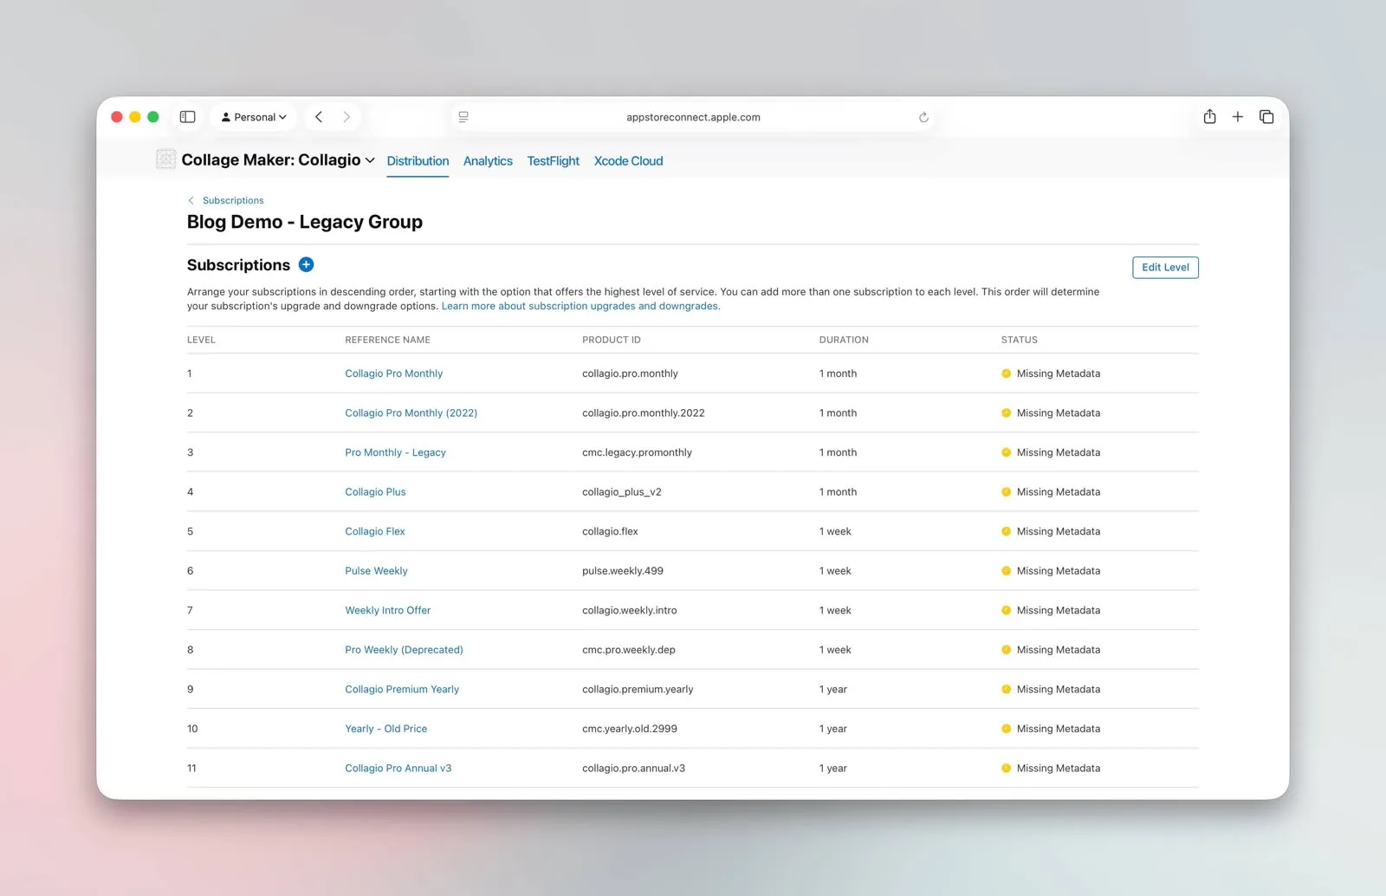Image resolution: width=1386 pixels, height=896 pixels.
Task: Reload the page with the refresh icon
Action: 923,117
